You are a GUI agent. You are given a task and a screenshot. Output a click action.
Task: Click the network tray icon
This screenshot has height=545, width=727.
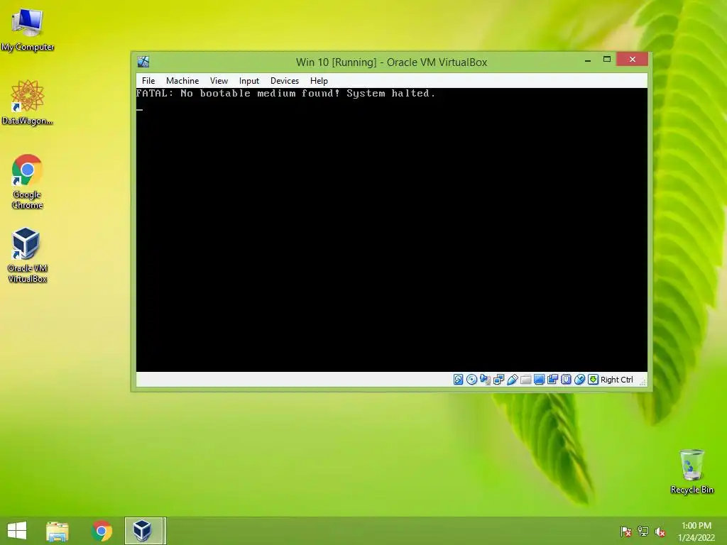tap(643, 532)
